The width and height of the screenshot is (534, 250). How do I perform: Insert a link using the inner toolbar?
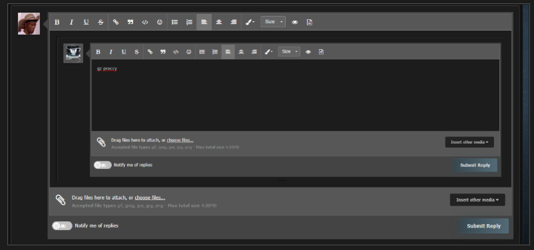click(x=150, y=52)
